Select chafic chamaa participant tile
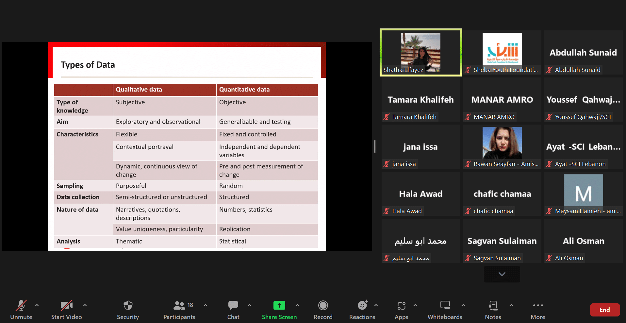626x323 pixels. click(502, 194)
